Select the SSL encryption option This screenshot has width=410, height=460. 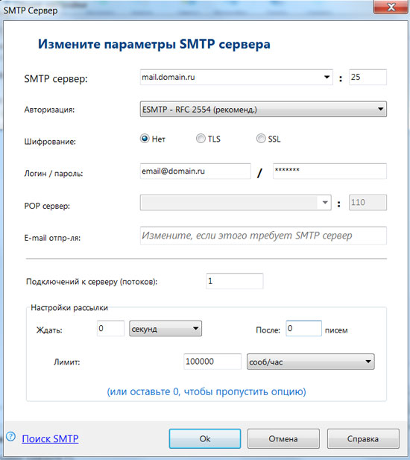pos(261,139)
